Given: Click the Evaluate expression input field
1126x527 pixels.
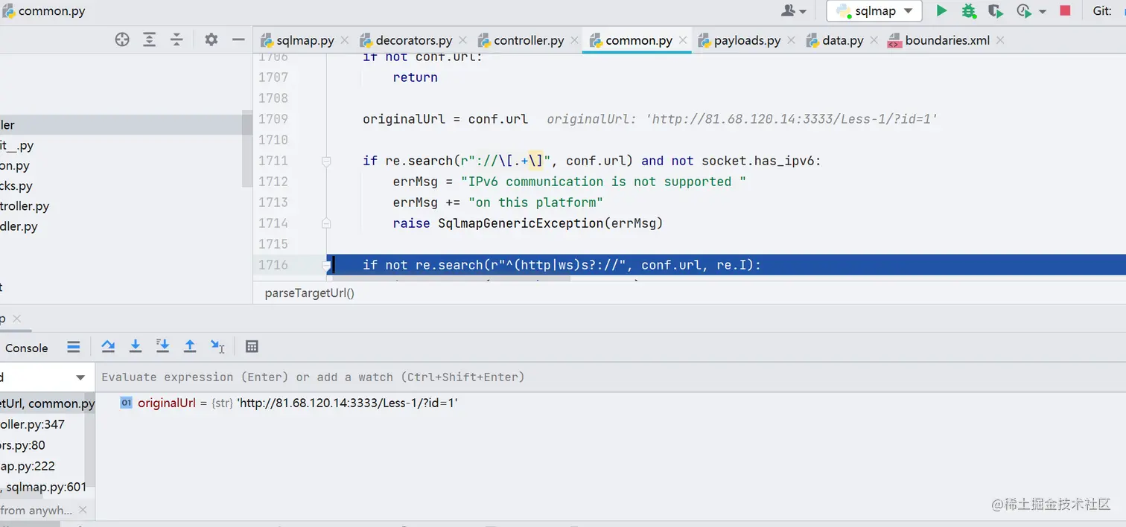Looking at the screenshot, I should 611,377.
